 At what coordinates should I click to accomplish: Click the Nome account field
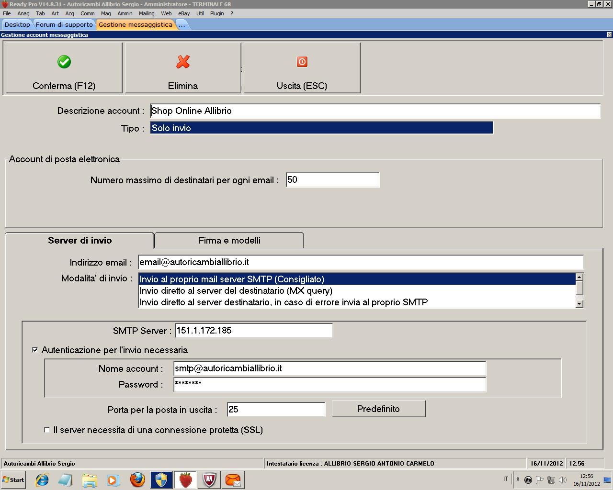point(329,368)
